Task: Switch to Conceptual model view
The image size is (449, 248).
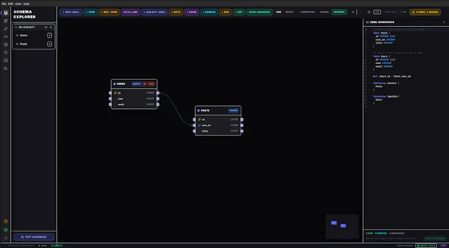Action: pos(308,12)
